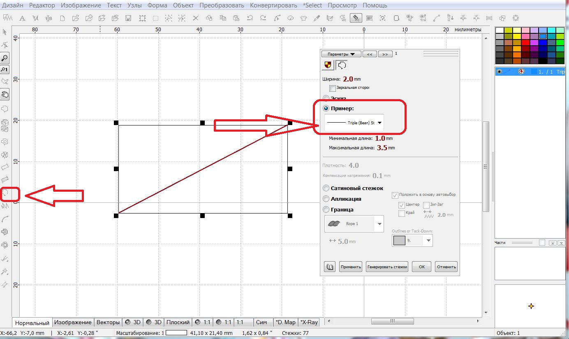The height and width of the screenshot is (339, 569).
Task: Click the select-all frame toolbar icon
Action: 142,18
